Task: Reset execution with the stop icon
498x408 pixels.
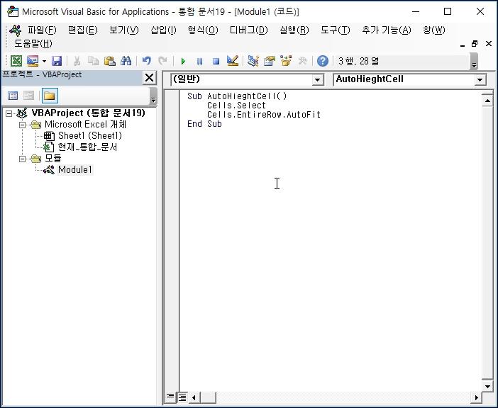Action: (216, 61)
